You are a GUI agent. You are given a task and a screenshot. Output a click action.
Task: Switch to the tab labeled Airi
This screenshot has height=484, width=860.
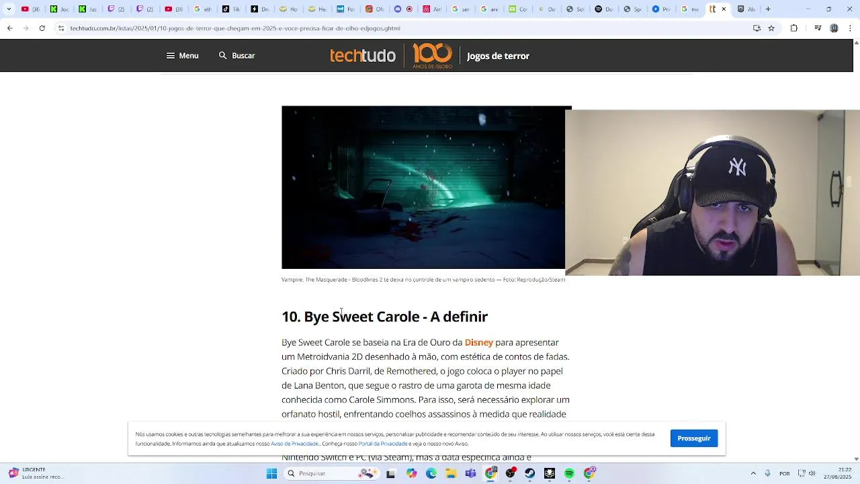pyautogui.click(x=432, y=9)
